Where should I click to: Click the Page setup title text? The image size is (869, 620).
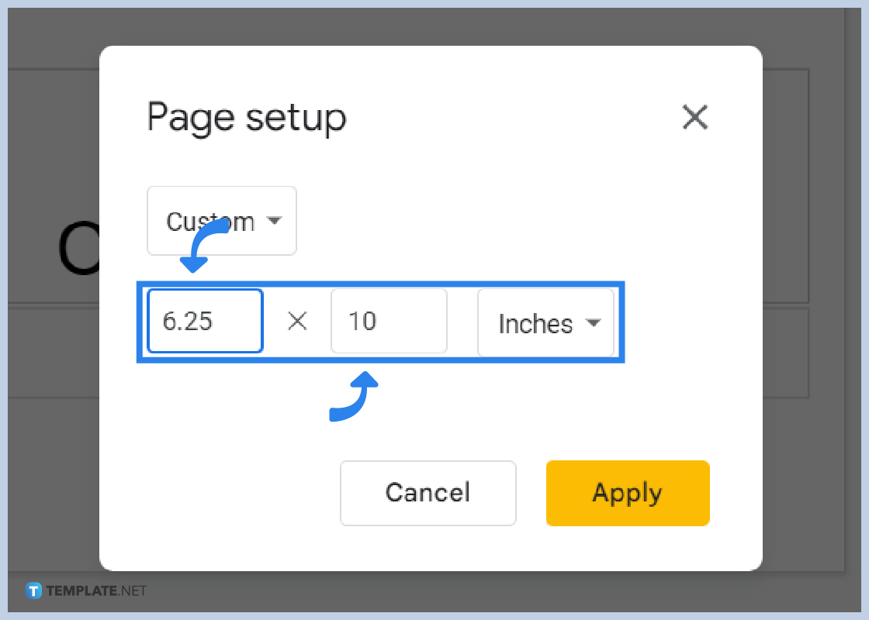(x=246, y=118)
